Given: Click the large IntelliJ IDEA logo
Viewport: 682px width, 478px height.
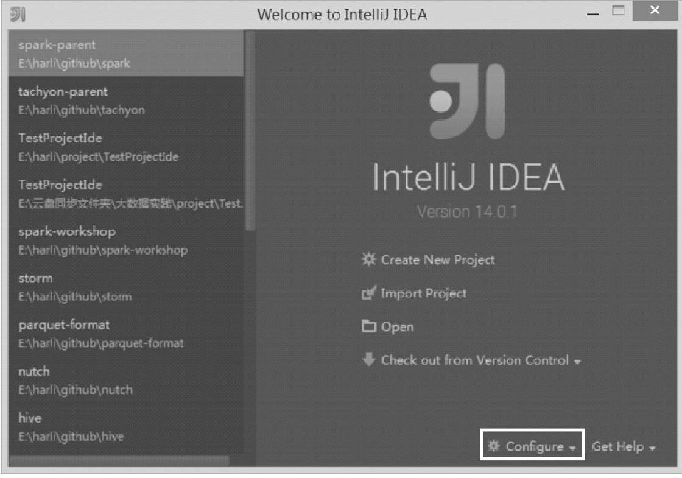Looking at the screenshot, I should pos(467,101).
